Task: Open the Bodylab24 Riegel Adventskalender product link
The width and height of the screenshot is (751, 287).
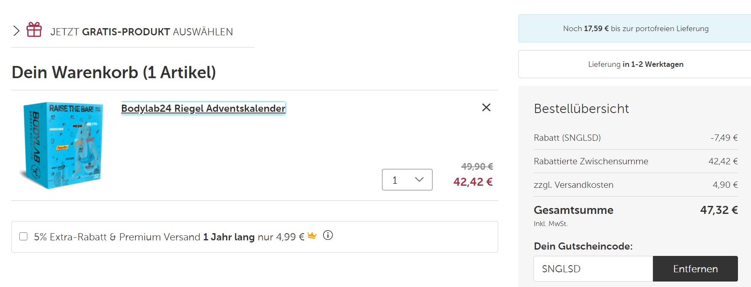Action: pos(203,108)
